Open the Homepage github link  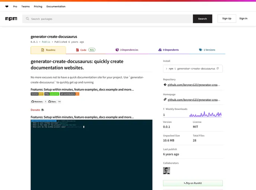pos(194,100)
